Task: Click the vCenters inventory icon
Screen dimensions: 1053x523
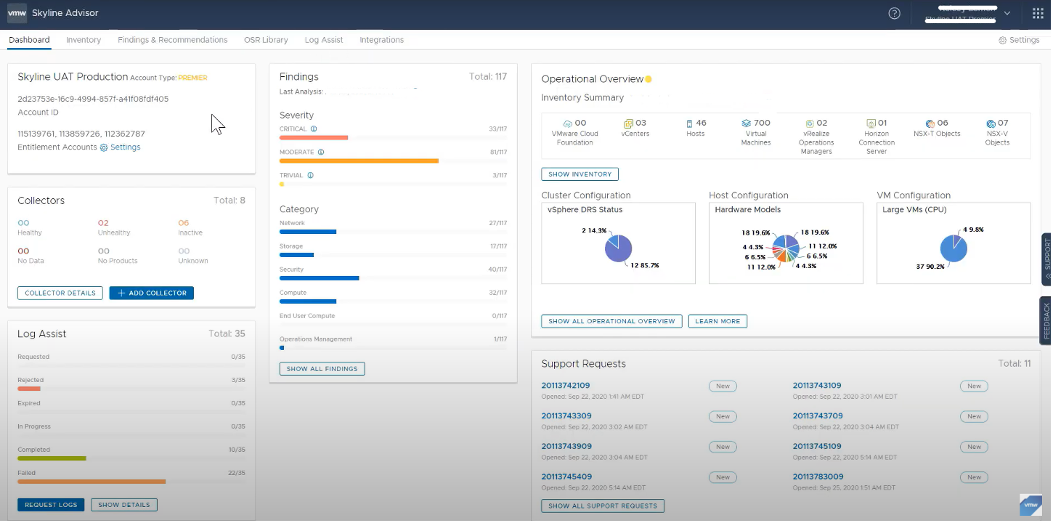Action: click(x=628, y=124)
